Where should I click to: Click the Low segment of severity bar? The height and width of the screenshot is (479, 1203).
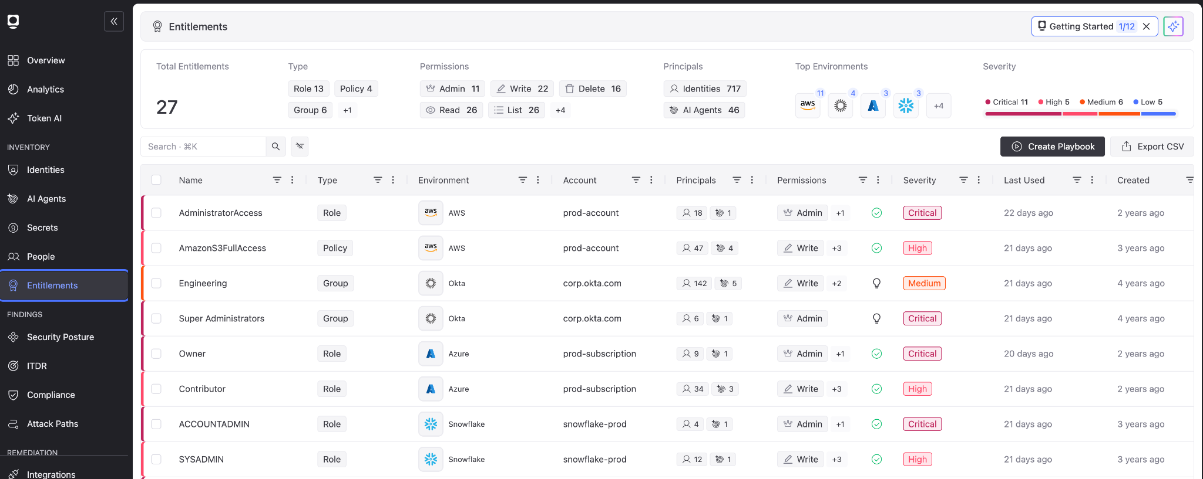point(1158,114)
